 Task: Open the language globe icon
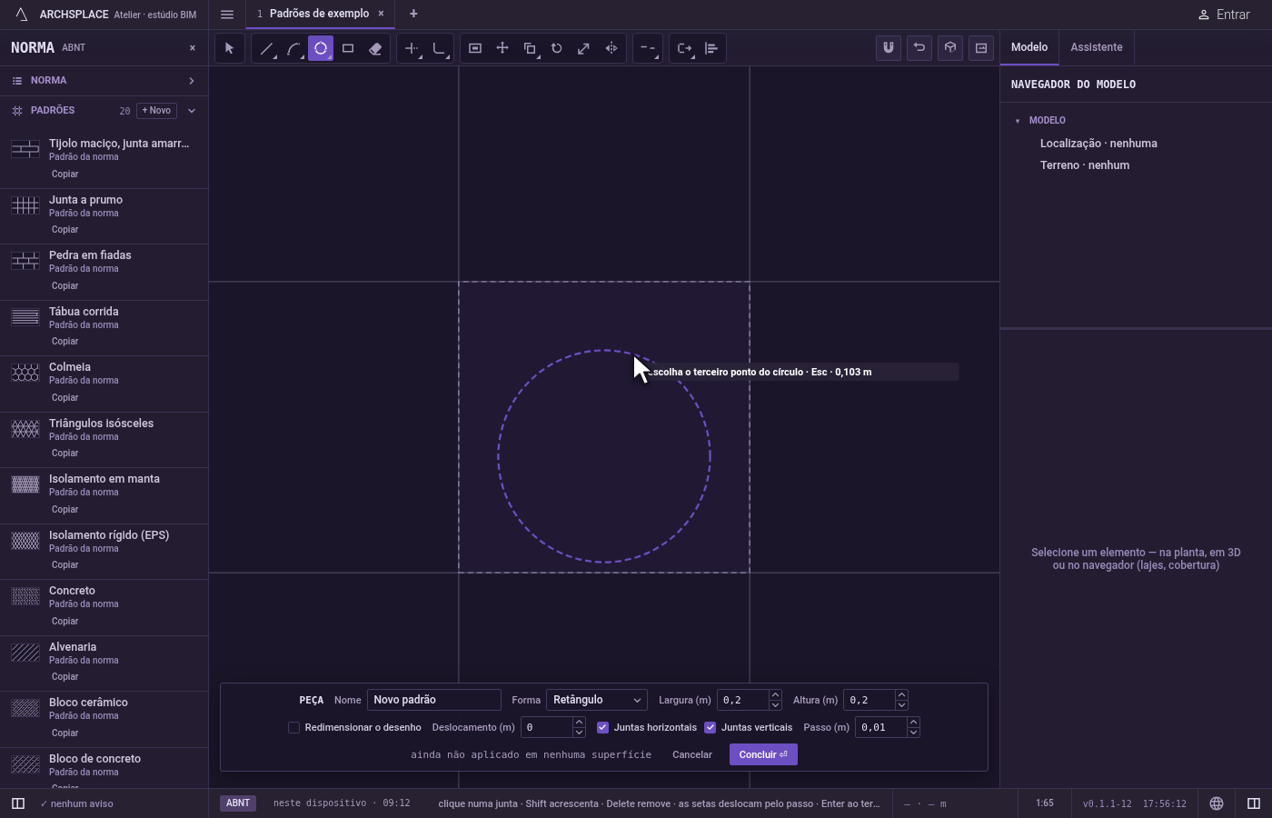[x=1217, y=803]
